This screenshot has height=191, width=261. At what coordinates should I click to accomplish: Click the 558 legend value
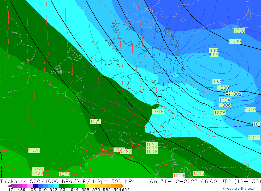(x=85, y=190)
